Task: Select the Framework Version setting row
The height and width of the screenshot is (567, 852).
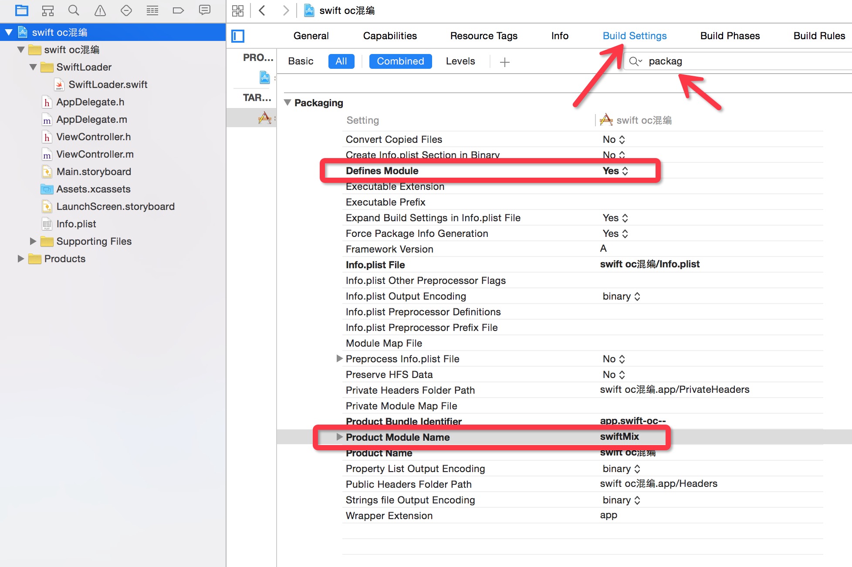Action: pos(582,249)
